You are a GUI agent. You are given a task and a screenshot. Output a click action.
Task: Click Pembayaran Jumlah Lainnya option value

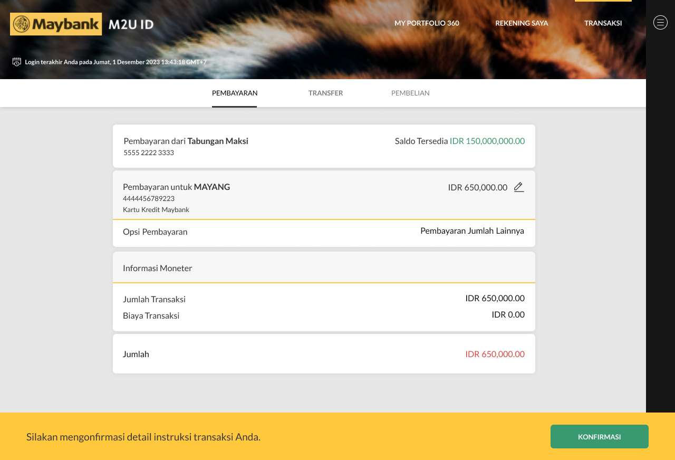click(472, 231)
